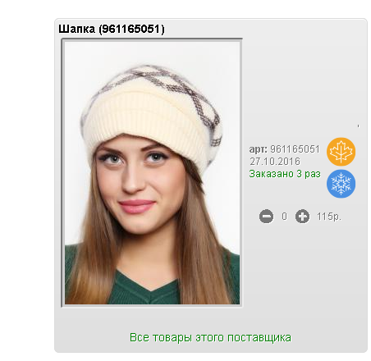The width and height of the screenshot is (371, 361).
Task: Open the link Все товары этого поставщика
Action: (x=210, y=338)
